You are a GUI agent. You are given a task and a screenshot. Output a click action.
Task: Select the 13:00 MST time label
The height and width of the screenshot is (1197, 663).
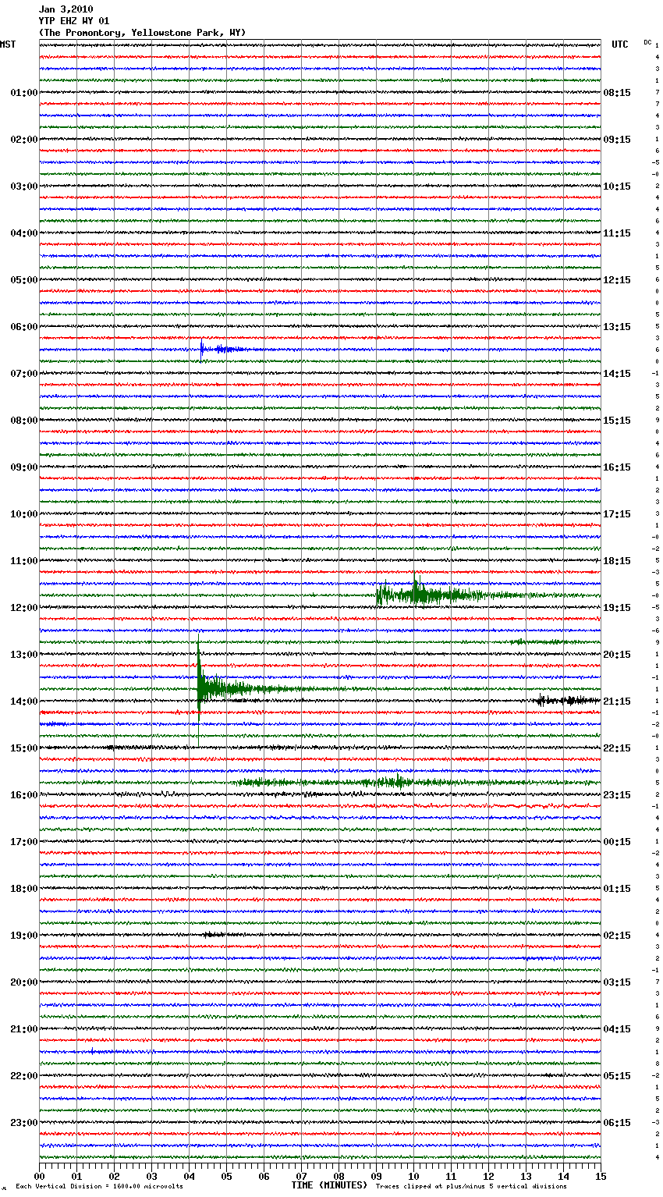click(x=24, y=655)
